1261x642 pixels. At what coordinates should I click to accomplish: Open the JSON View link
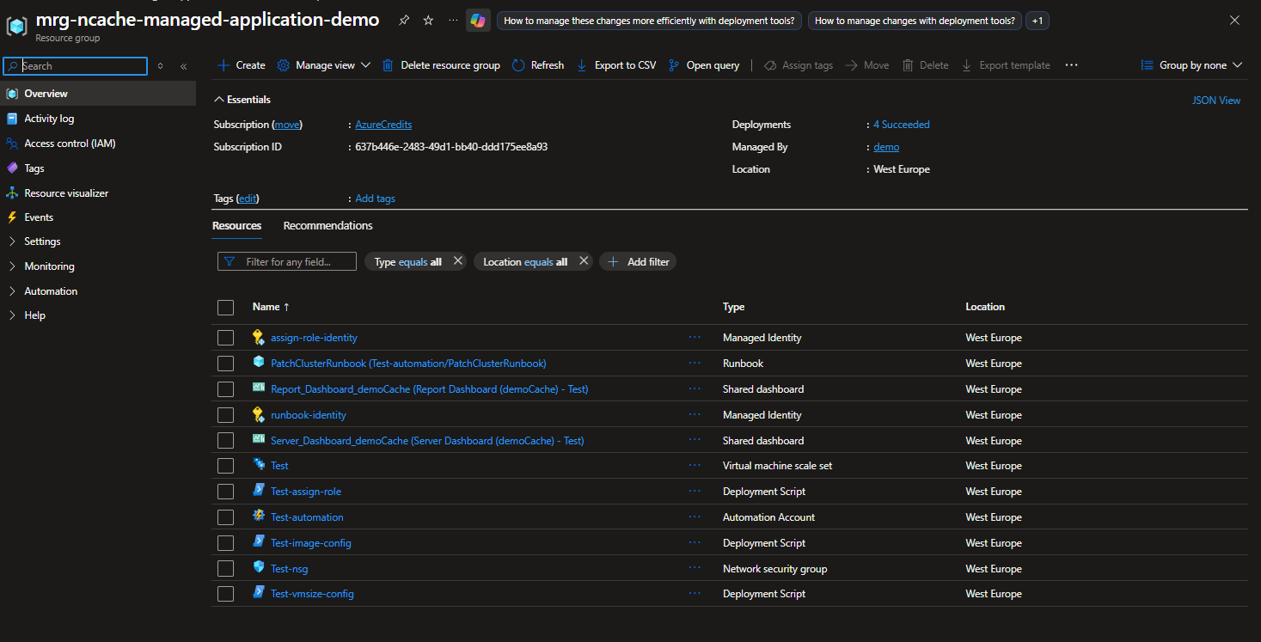pos(1216,101)
